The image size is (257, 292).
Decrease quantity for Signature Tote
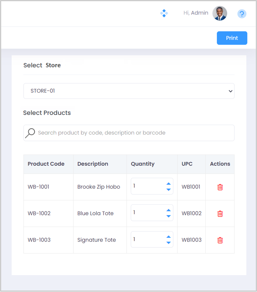coord(169,243)
